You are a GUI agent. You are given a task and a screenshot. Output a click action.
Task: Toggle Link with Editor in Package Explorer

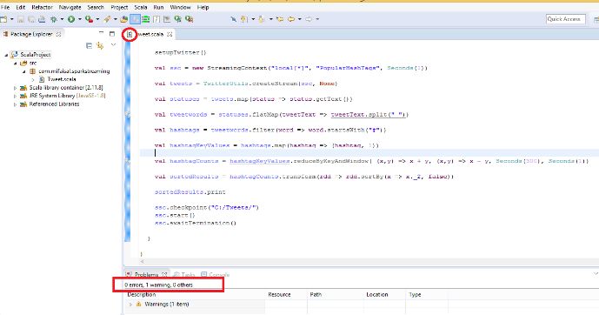point(100,46)
